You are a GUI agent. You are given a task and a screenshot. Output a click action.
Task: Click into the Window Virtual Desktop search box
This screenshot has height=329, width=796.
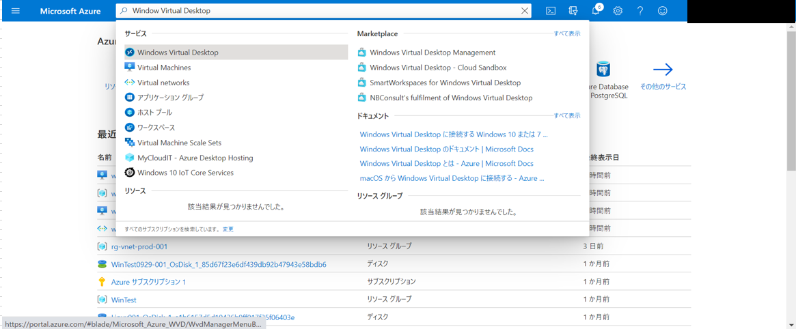click(x=323, y=11)
